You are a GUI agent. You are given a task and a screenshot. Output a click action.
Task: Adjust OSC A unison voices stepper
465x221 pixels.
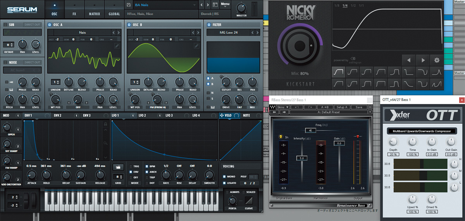(56, 82)
